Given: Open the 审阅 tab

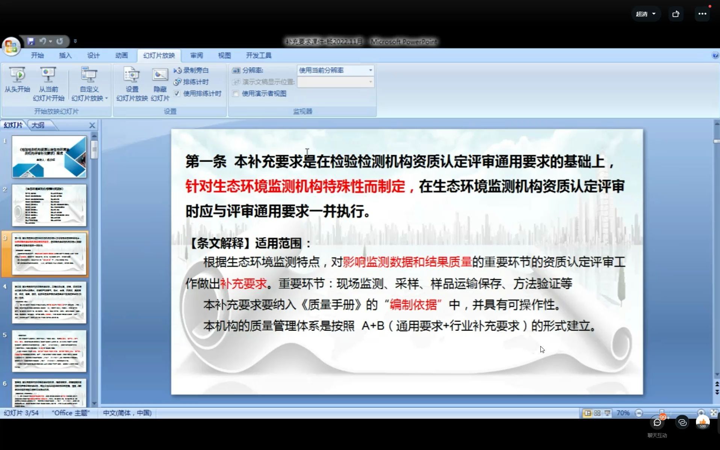Looking at the screenshot, I should tap(196, 55).
